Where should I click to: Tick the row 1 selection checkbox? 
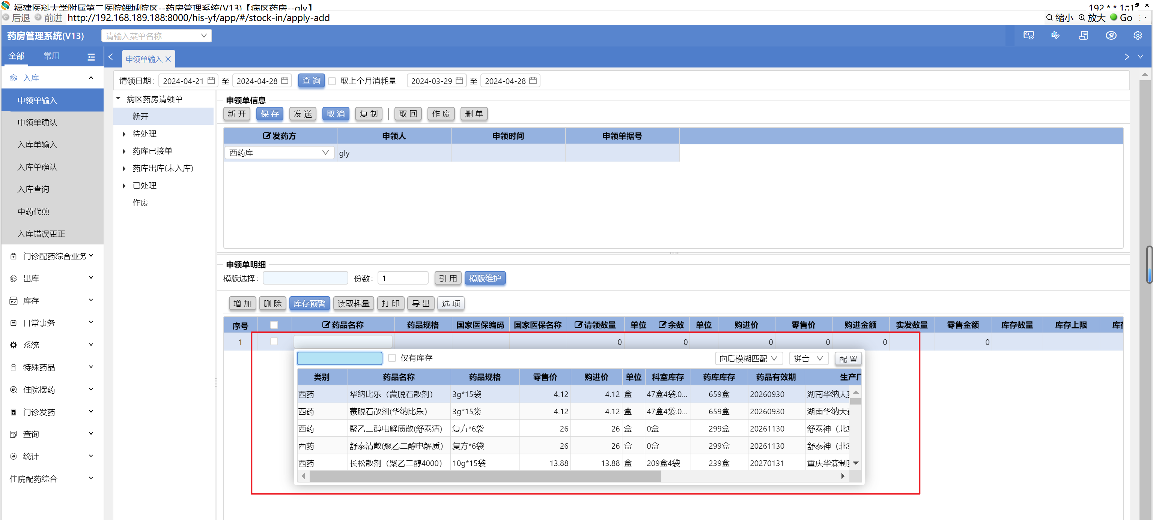click(274, 342)
